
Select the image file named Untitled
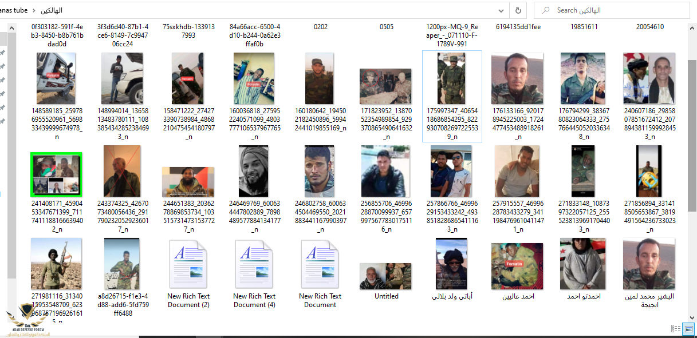point(386,276)
